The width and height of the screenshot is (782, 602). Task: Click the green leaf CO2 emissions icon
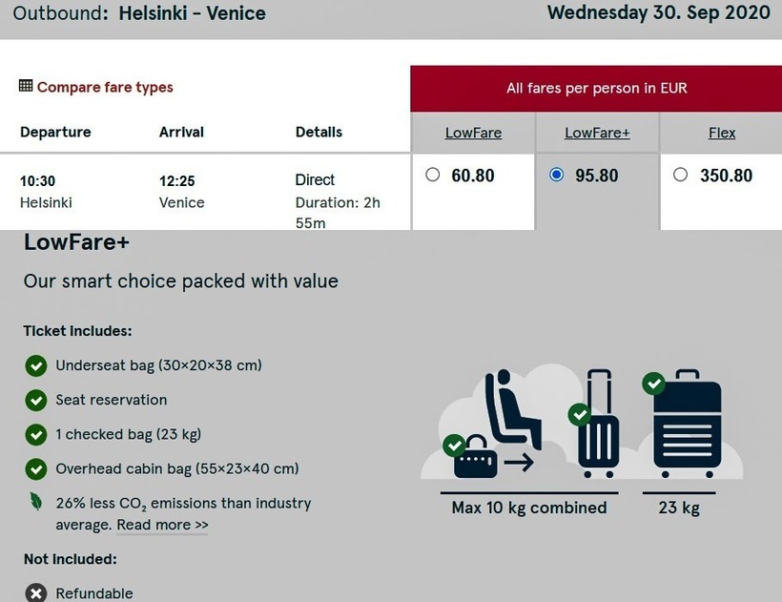(x=36, y=503)
